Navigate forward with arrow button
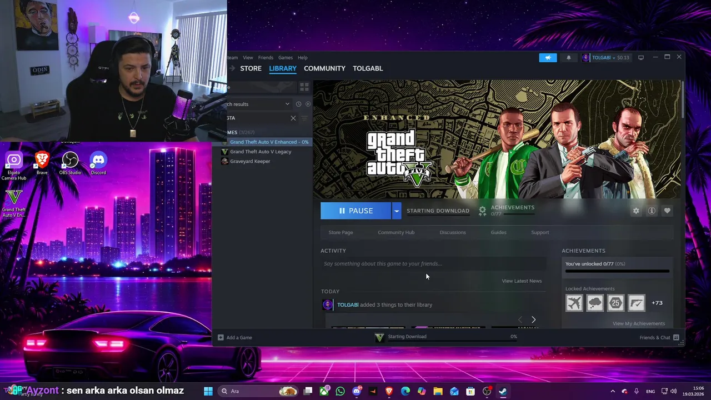This screenshot has width=711, height=400. pyautogui.click(x=232, y=68)
